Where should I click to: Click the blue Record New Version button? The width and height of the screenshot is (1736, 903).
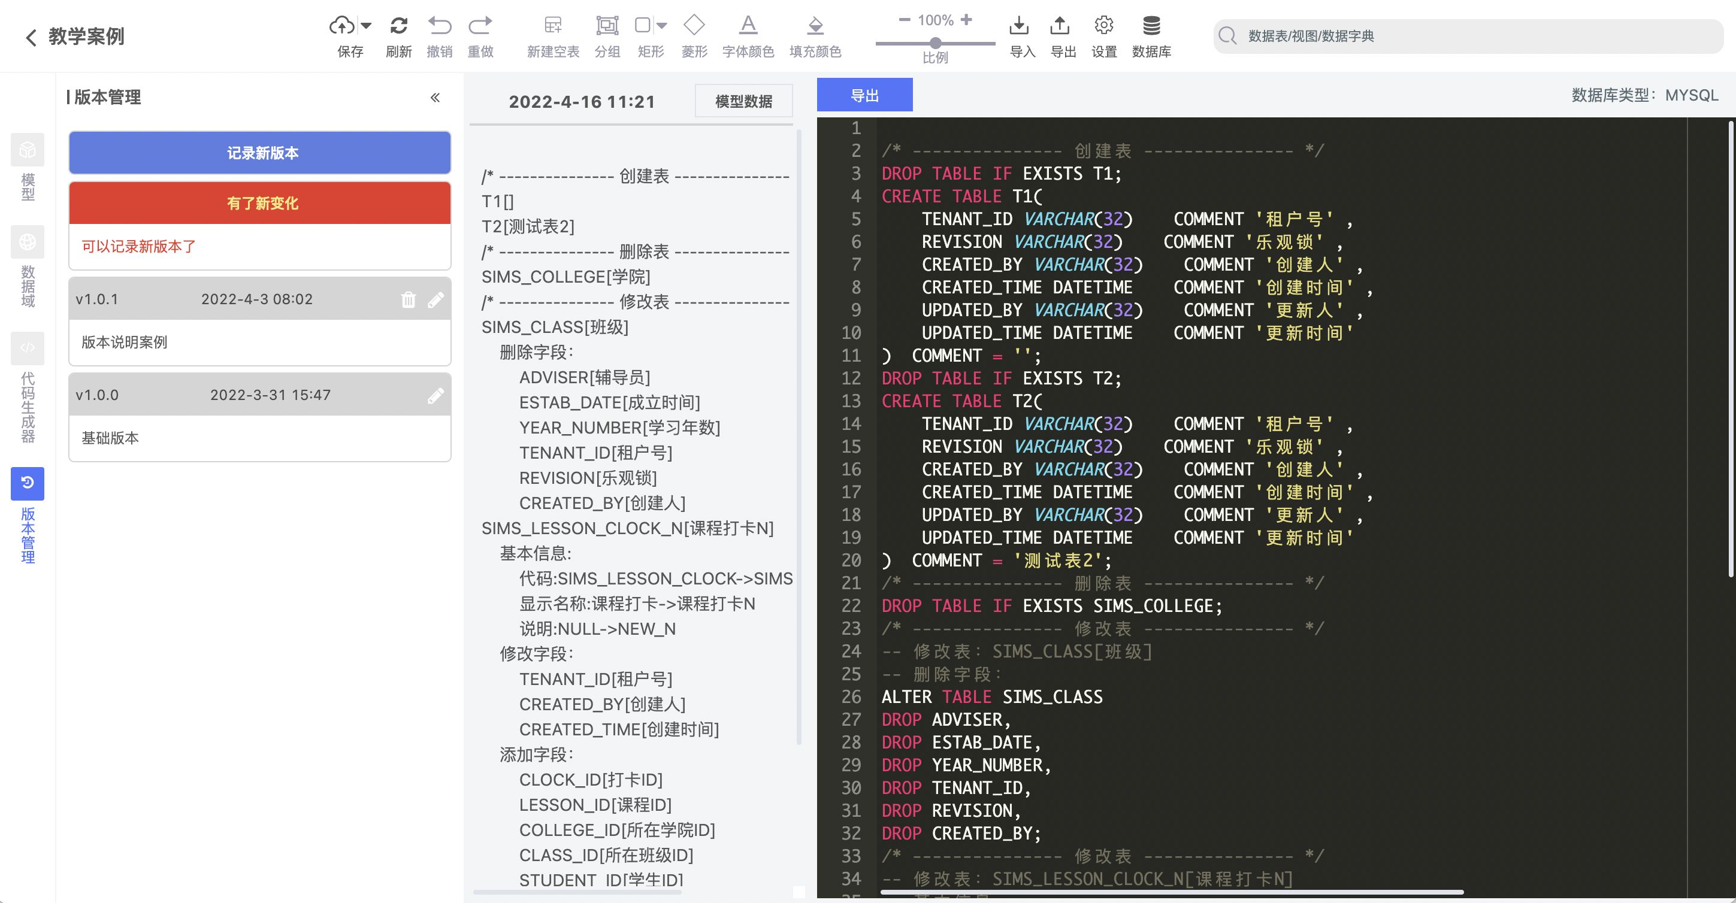click(259, 153)
